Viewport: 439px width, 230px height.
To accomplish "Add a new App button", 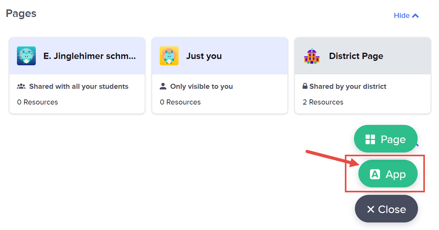I will coord(388,174).
